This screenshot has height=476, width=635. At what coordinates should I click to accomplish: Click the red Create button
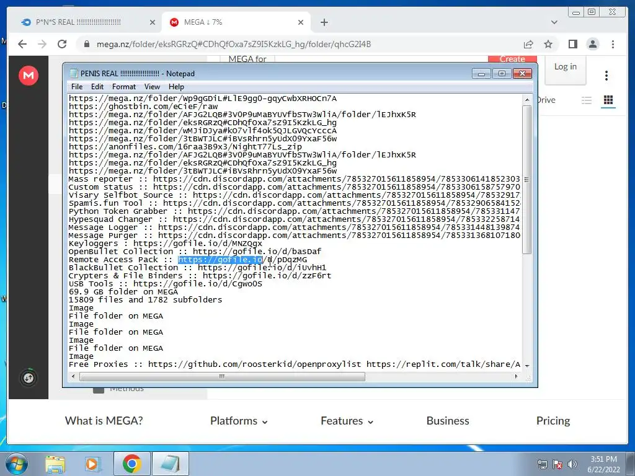pyautogui.click(x=512, y=59)
